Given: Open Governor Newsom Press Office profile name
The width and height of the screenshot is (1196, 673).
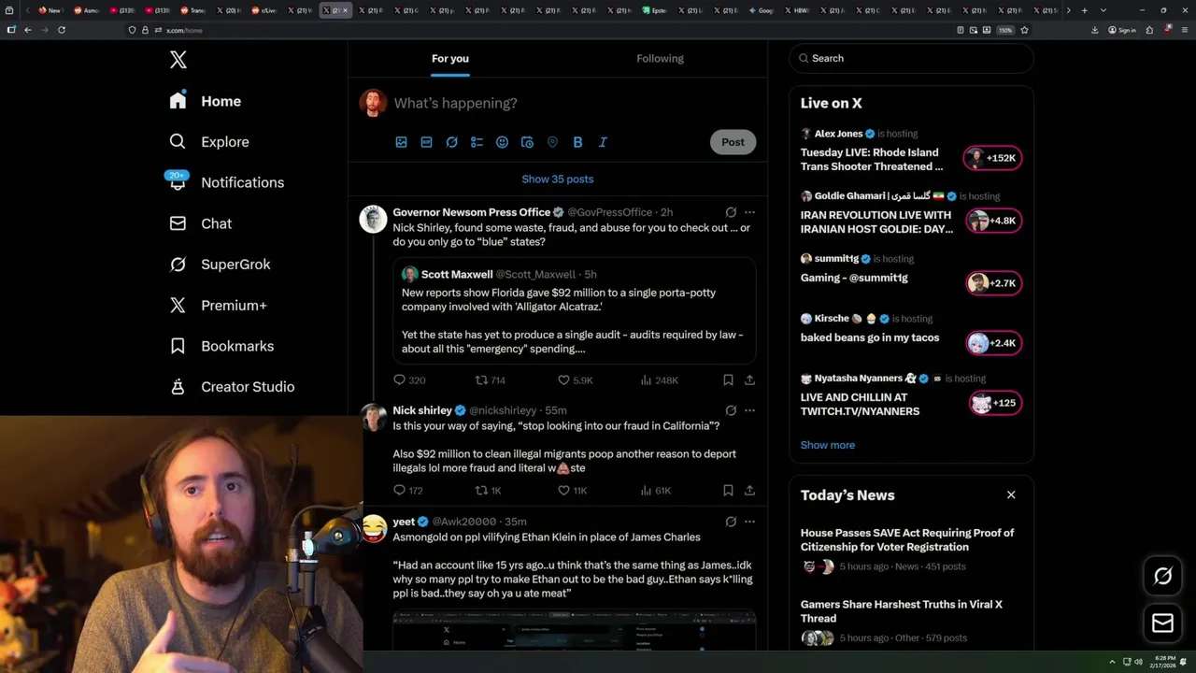Looking at the screenshot, I should click(472, 212).
